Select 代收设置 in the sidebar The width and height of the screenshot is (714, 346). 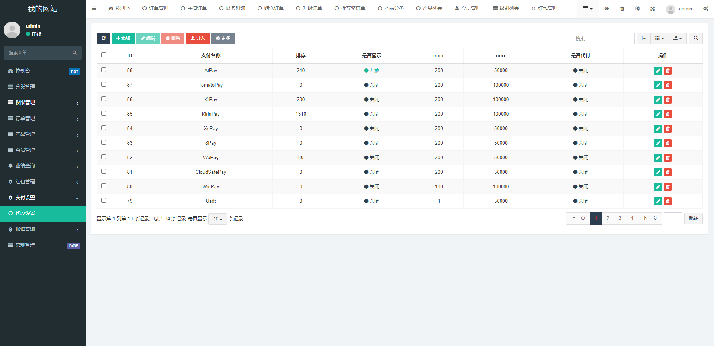coord(43,214)
